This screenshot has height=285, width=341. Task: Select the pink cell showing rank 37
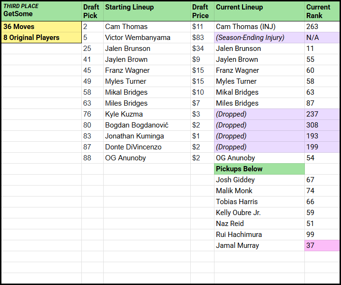[x=322, y=246]
